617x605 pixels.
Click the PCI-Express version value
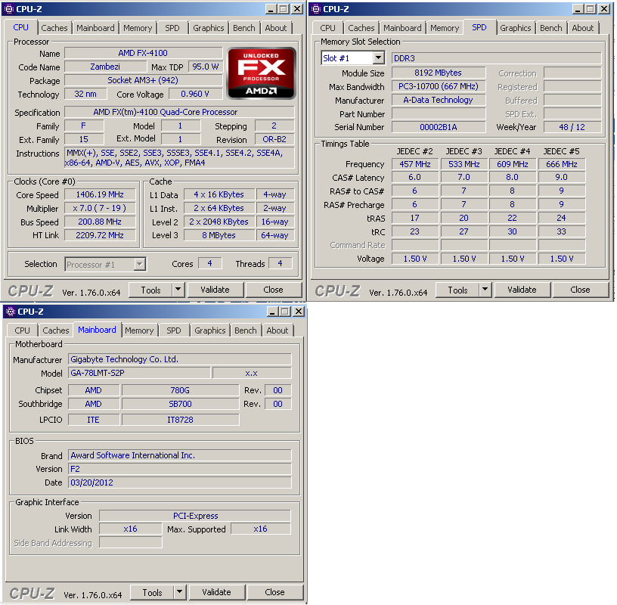click(195, 516)
